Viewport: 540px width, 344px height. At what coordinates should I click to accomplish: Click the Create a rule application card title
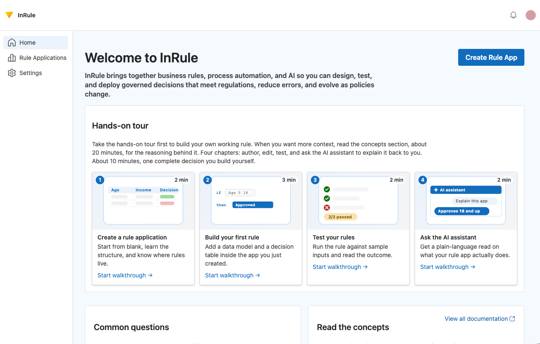(132, 237)
